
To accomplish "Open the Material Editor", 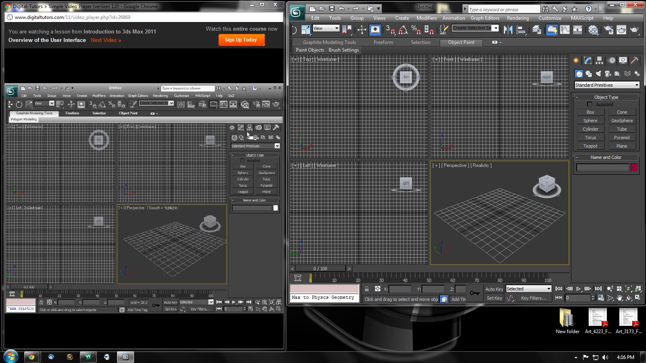I will (593, 29).
